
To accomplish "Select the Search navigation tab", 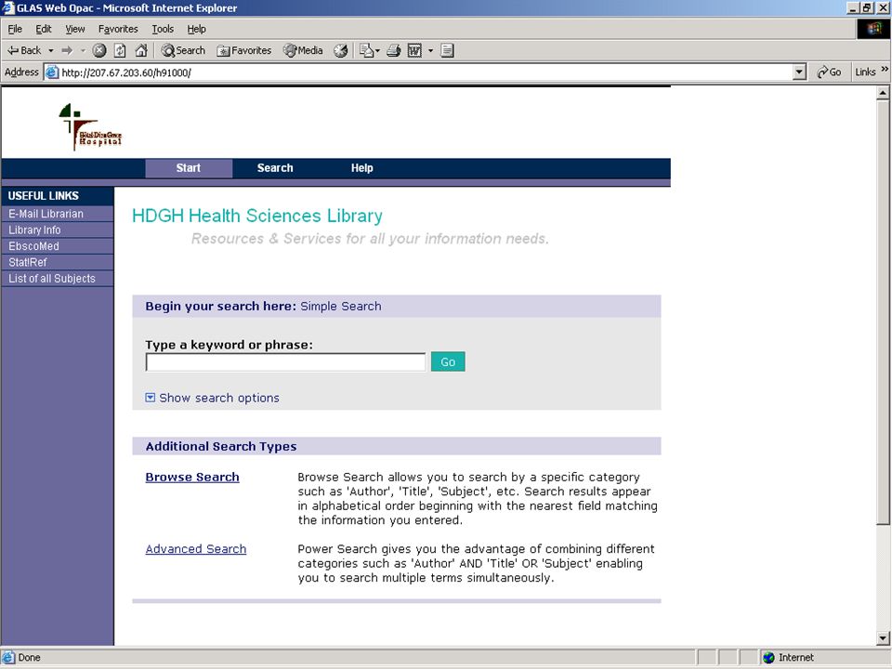I will coord(275,168).
